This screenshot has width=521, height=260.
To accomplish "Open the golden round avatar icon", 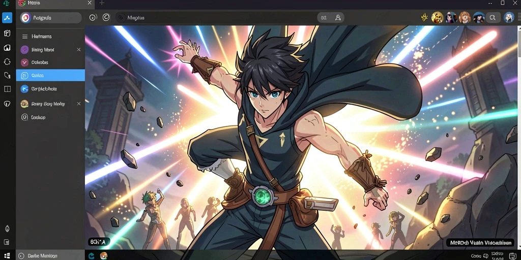I will pos(437,18).
